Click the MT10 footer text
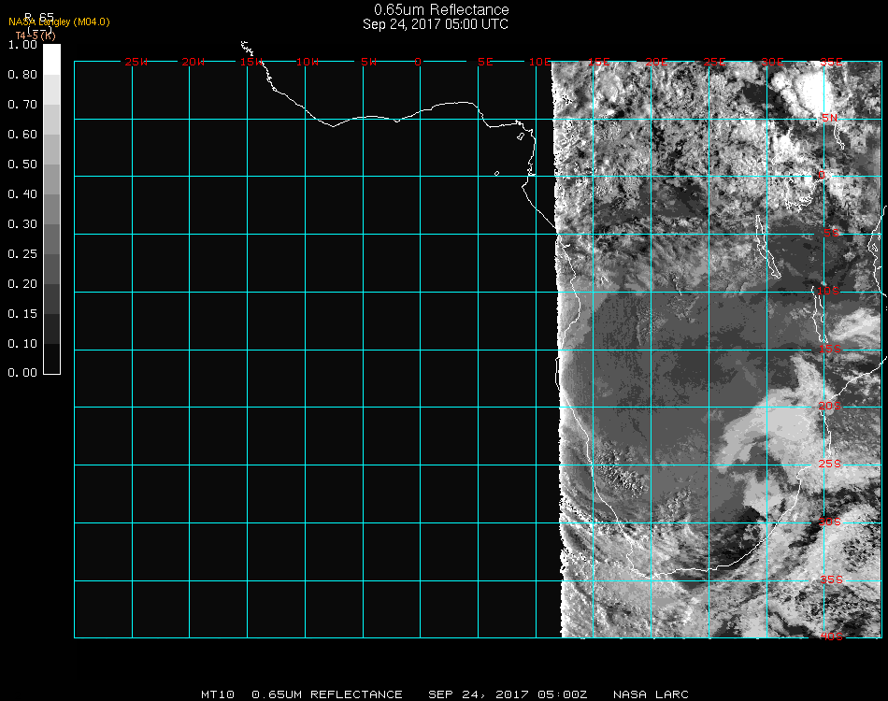888x701 pixels. click(x=218, y=694)
